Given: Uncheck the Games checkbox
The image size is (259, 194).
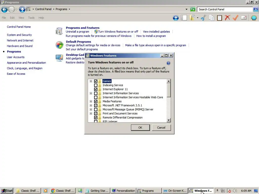Looking at the screenshot, I should tap(96, 81).
